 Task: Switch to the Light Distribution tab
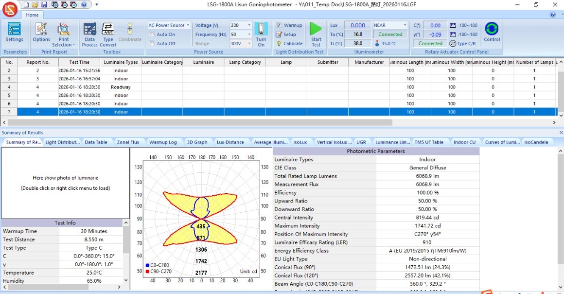click(x=62, y=142)
